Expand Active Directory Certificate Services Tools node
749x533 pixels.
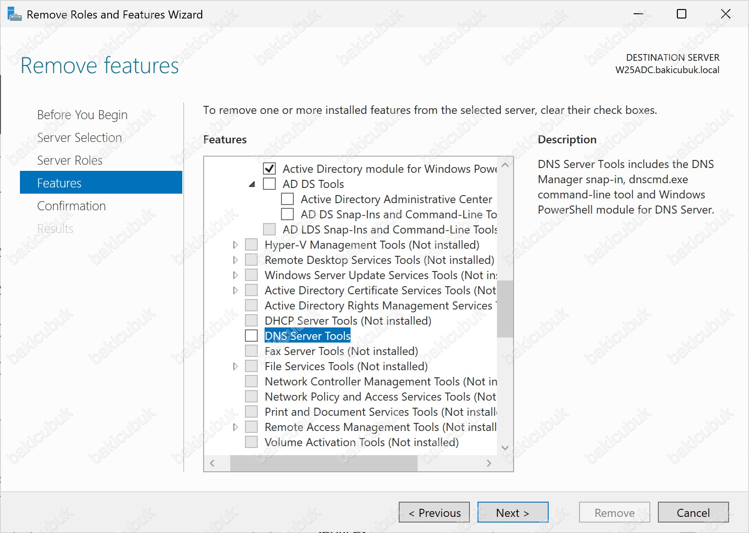tap(235, 290)
